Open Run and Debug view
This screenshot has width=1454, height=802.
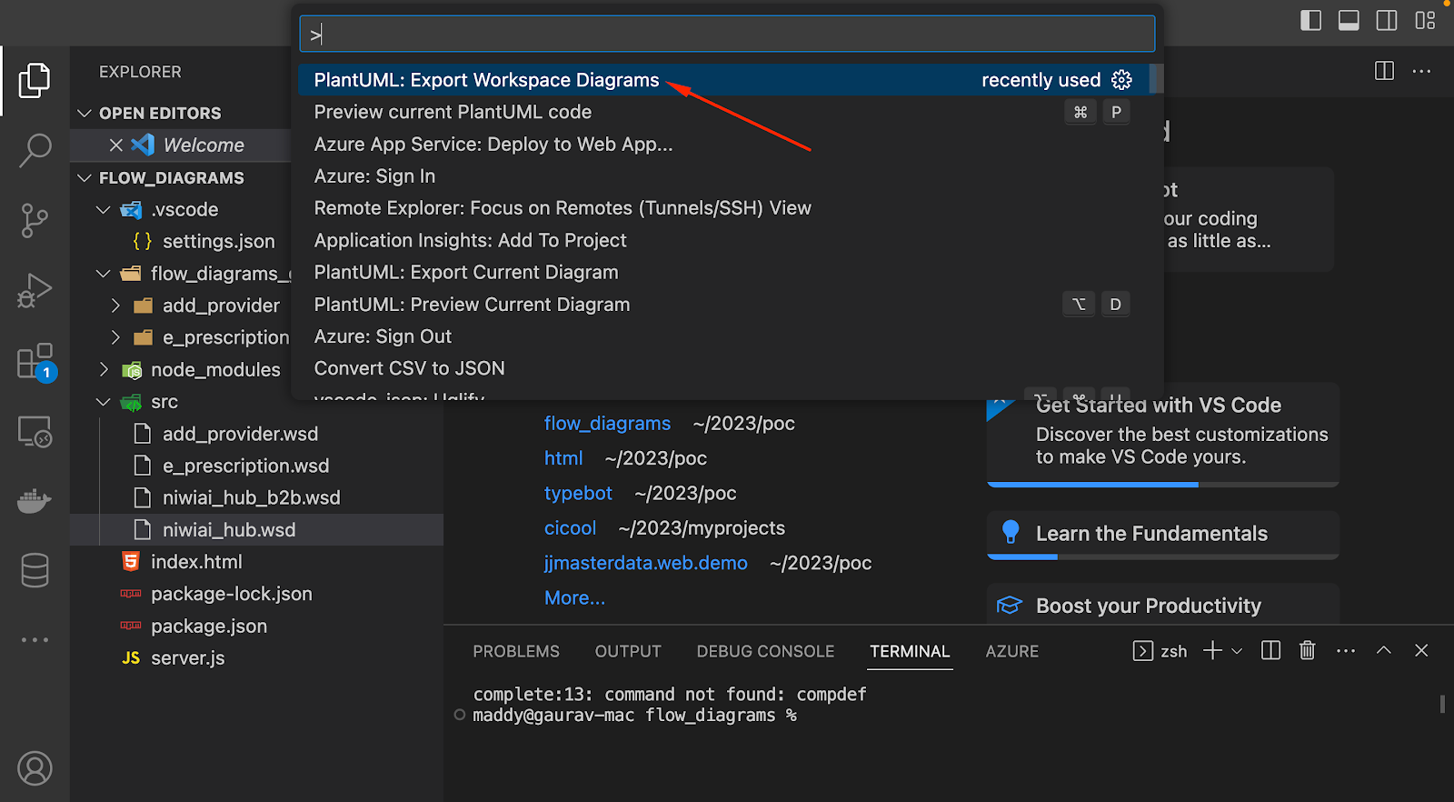[35, 292]
